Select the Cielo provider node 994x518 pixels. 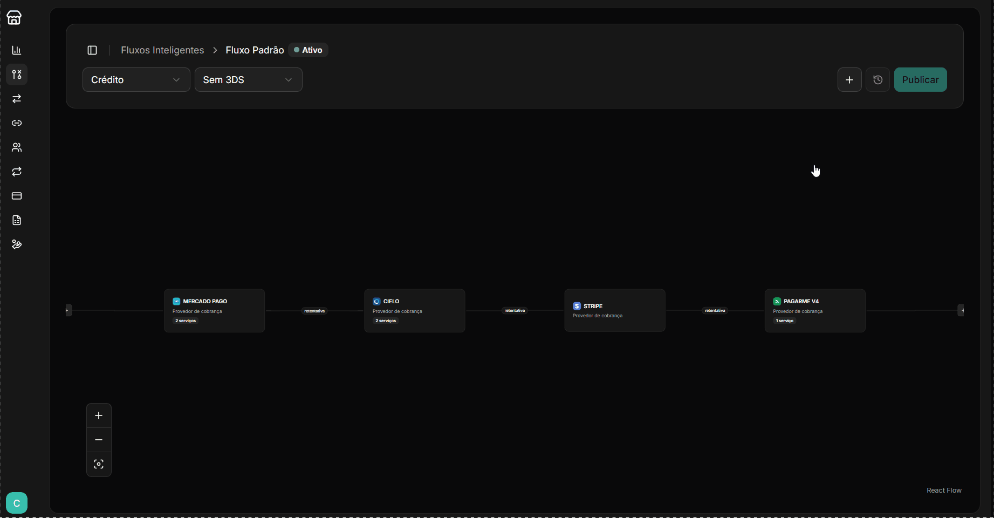coord(415,311)
